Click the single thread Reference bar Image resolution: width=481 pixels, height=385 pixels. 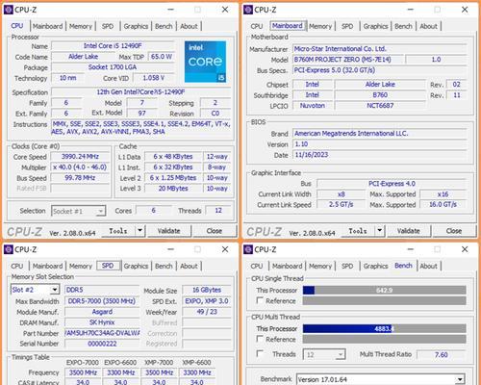384,300
